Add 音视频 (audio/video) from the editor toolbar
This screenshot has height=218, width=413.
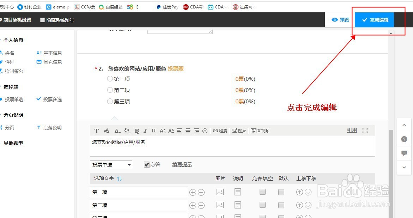260,131
